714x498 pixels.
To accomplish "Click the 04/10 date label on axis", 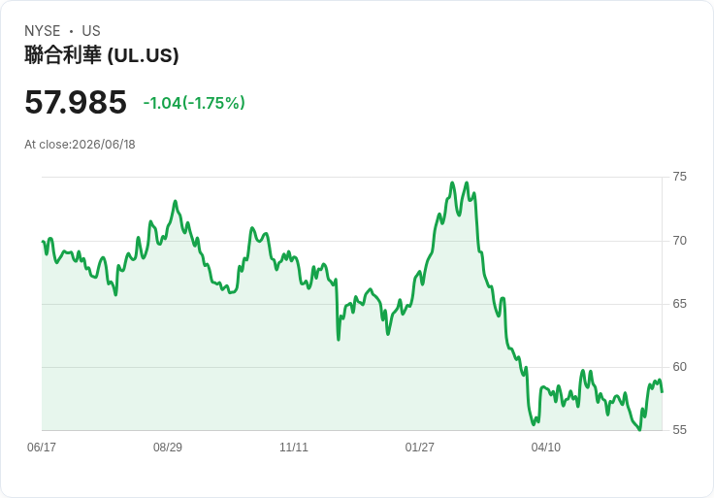I will pos(546,447).
